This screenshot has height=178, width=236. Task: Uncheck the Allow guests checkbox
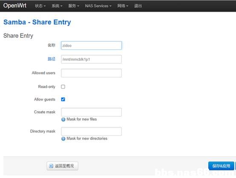pyautogui.click(x=63, y=99)
